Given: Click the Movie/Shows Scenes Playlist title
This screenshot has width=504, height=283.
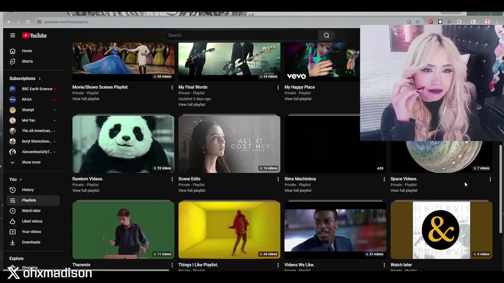Looking at the screenshot, I should (x=100, y=87).
